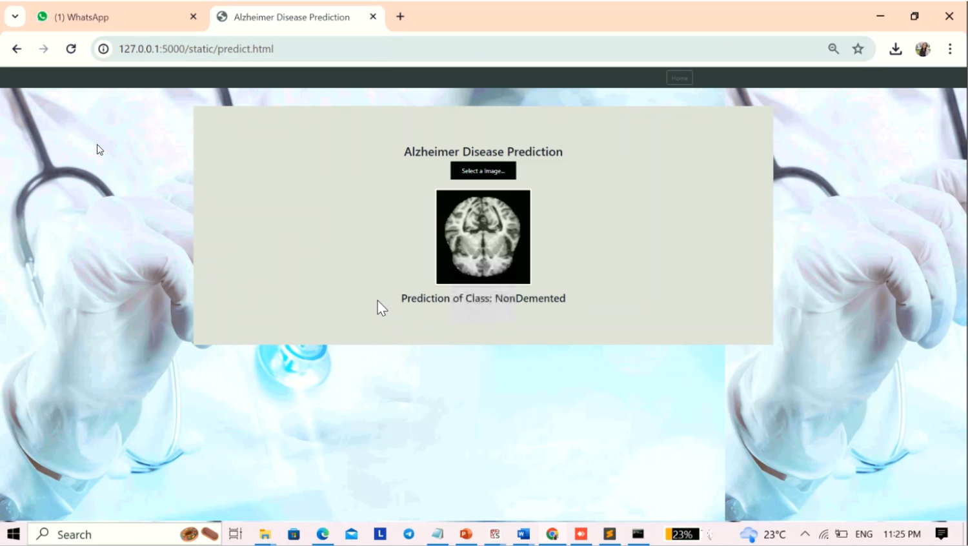The width and height of the screenshot is (968, 546).
Task: Click the 'Alzheimer Disease Prediction' page heading
Action: (483, 152)
